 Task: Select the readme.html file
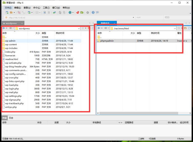tap(12, 59)
